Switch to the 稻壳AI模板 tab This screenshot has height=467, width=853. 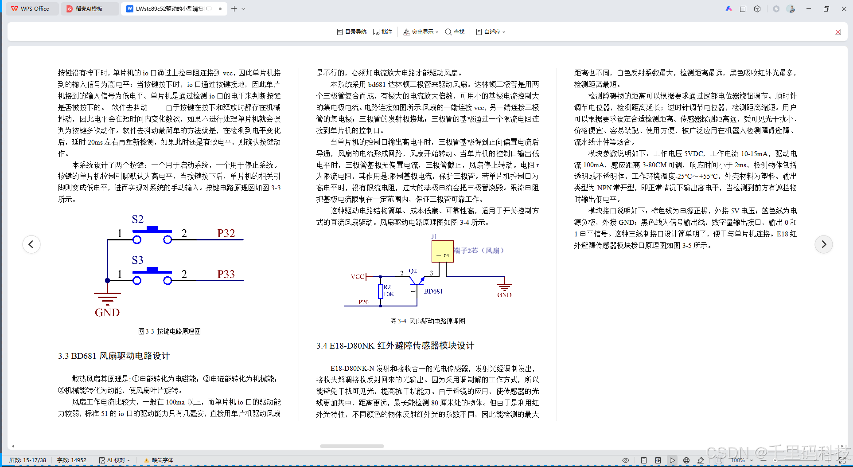[x=89, y=8]
